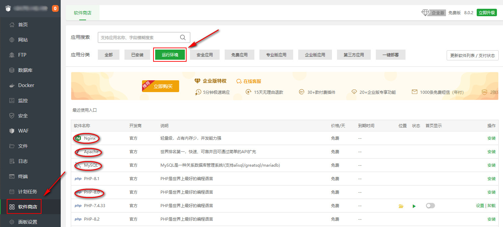This screenshot has width=503, height=227.
Task: Click 安装 link for MySQL row
Action: point(491,165)
